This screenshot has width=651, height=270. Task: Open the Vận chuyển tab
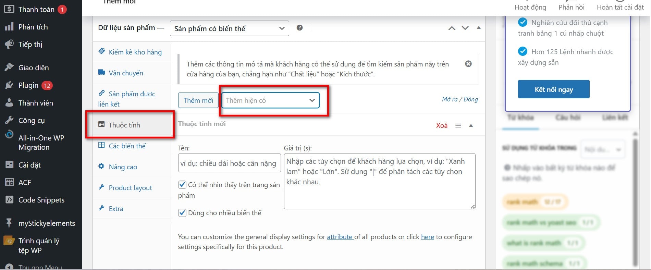pyautogui.click(x=132, y=73)
